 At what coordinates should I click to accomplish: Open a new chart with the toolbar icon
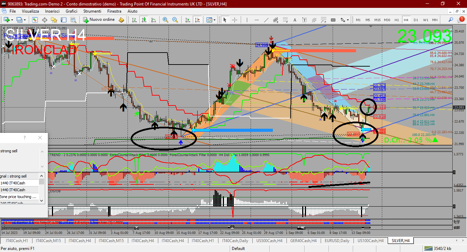tap(6, 20)
